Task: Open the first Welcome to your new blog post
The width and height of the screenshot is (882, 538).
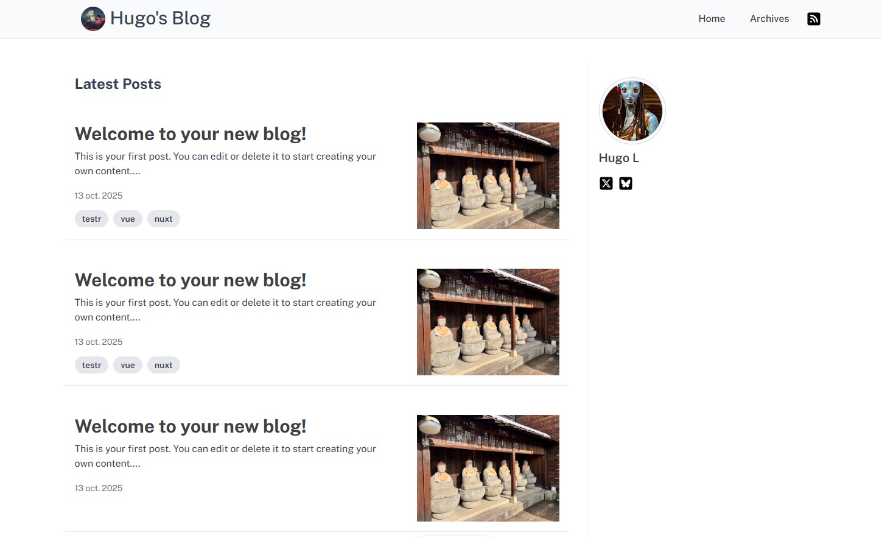Action: pyautogui.click(x=191, y=134)
